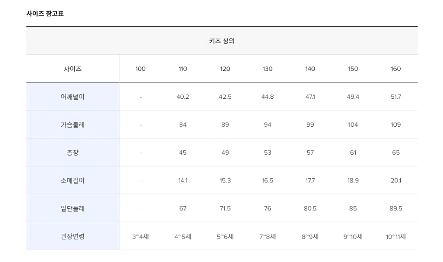Screen dimensions: 443x262
Task: Click the 사이즈 column header cell
Action: point(73,69)
